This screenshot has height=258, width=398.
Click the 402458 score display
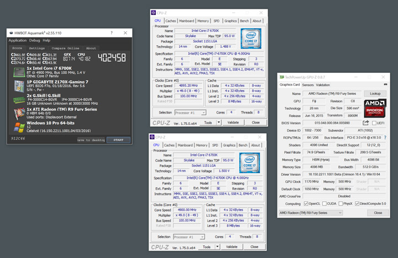112,58
